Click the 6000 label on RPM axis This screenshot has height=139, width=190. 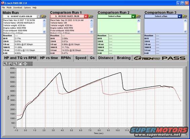[x=12, y=73]
